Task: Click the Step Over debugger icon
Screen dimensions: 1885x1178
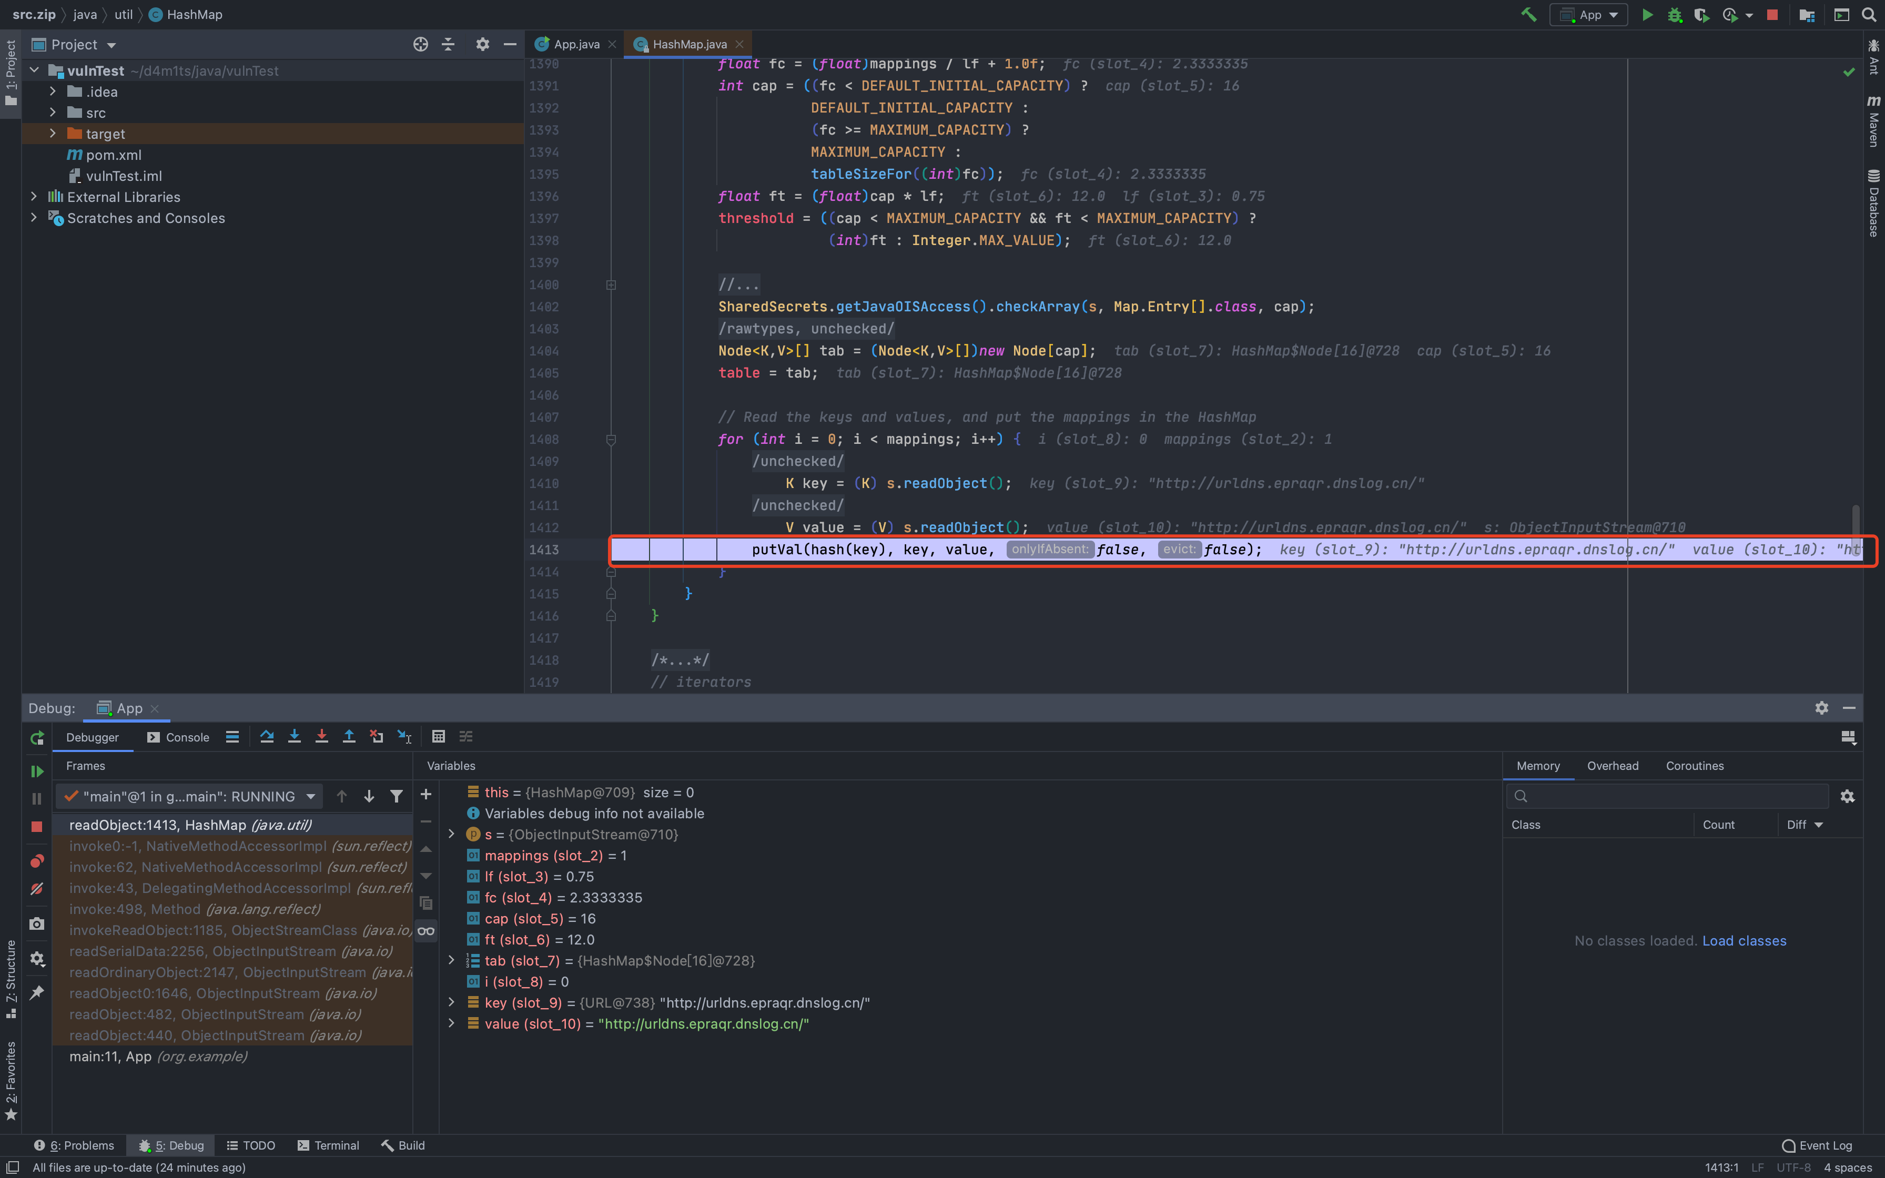Action: pos(266,736)
